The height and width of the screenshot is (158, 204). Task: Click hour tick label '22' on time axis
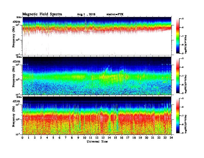click(x=159, y=138)
